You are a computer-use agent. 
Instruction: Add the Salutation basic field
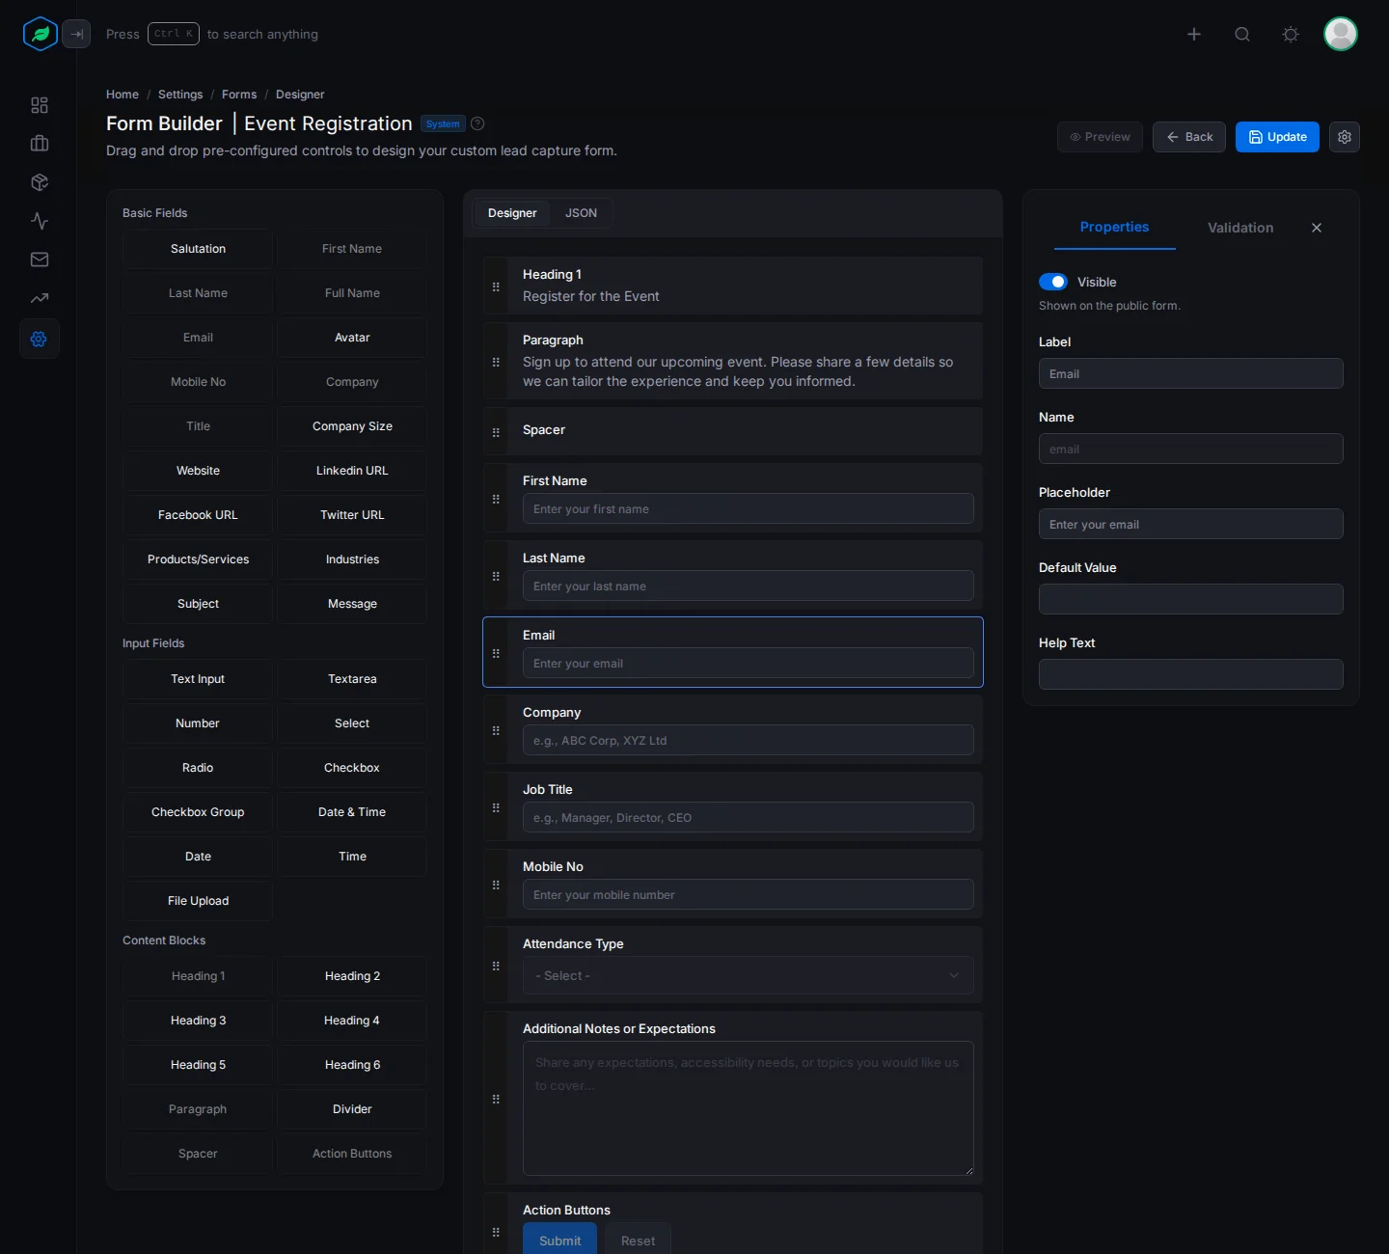(198, 249)
